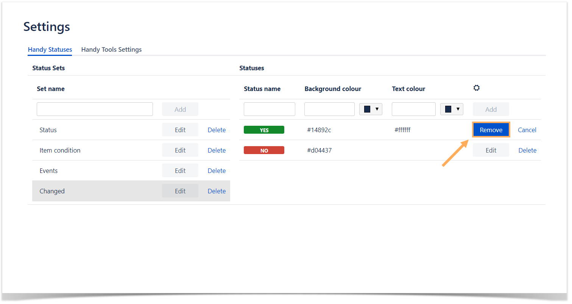Edit the NO status row
Image resolution: width=572 pixels, height=304 pixels.
[491, 150]
